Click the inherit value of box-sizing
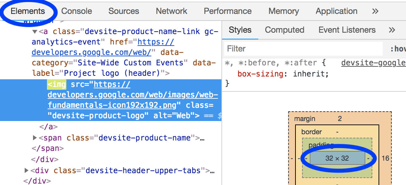 tap(310, 74)
